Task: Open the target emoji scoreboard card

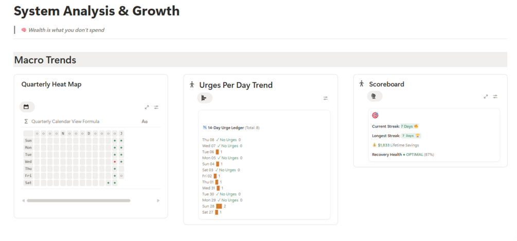Action: [375, 116]
